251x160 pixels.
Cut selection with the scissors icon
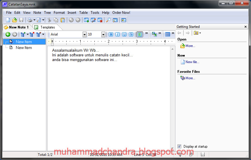pyautogui.click(x=49, y=20)
